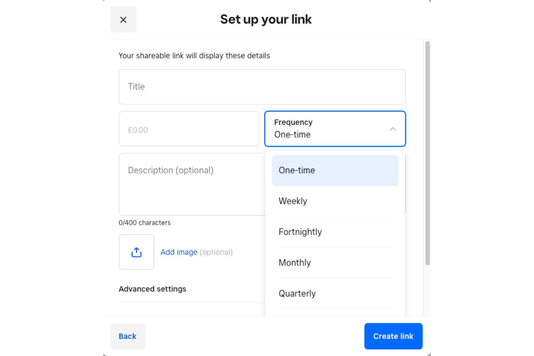Screen dimensions: 534x356
Task: Focus the £0.00 amount field
Action: (x=189, y=129)
